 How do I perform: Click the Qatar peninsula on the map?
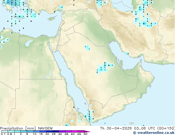tap(121, 64)
